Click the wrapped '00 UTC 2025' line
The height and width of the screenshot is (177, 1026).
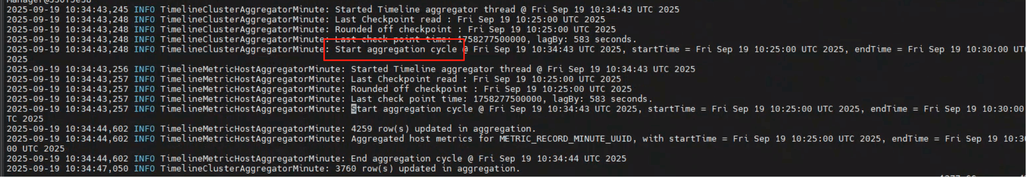(36, 149)
